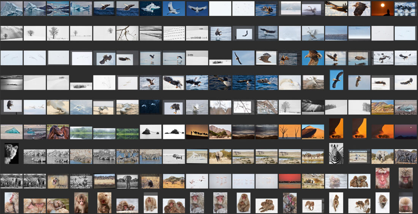
Task: Select the black-and-white lioness portrait
Action: tap(11, 153)
